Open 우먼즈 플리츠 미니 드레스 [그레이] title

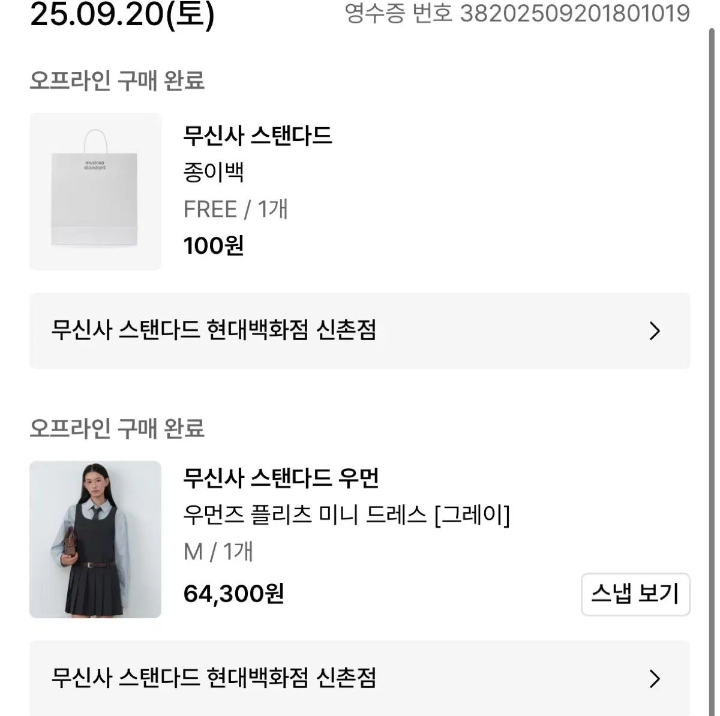point(346,515)
